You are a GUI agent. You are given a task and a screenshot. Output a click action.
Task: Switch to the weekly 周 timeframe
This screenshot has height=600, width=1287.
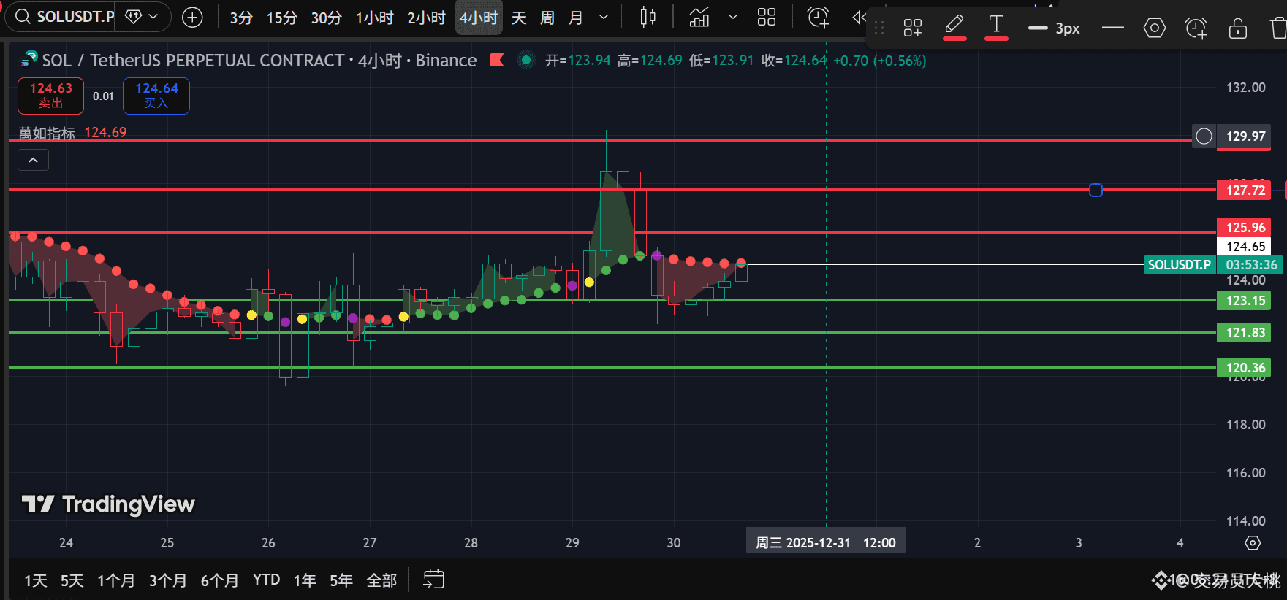(547, 18)
